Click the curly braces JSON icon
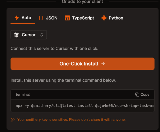Viewport: 160px width, 132px height. coord(41,18)
